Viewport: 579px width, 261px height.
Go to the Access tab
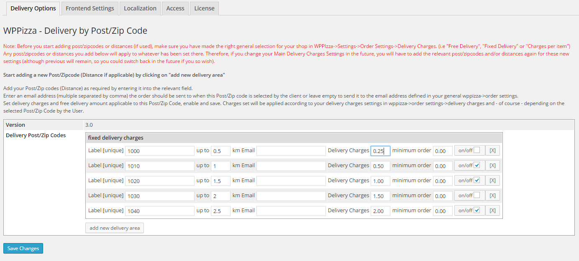(x=175, y=8)
